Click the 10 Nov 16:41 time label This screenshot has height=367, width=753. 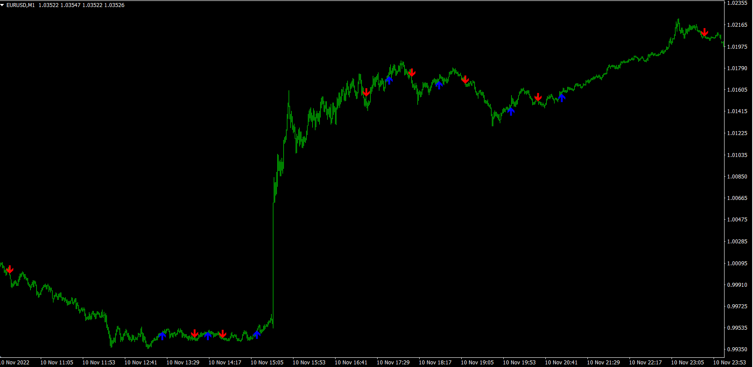[351, 363]
